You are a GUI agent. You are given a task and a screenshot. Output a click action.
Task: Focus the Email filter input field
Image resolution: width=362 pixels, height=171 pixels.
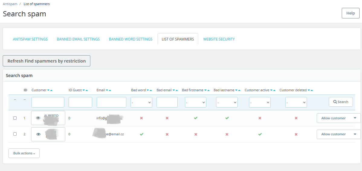pyautogui.click(x=111, y=102)
